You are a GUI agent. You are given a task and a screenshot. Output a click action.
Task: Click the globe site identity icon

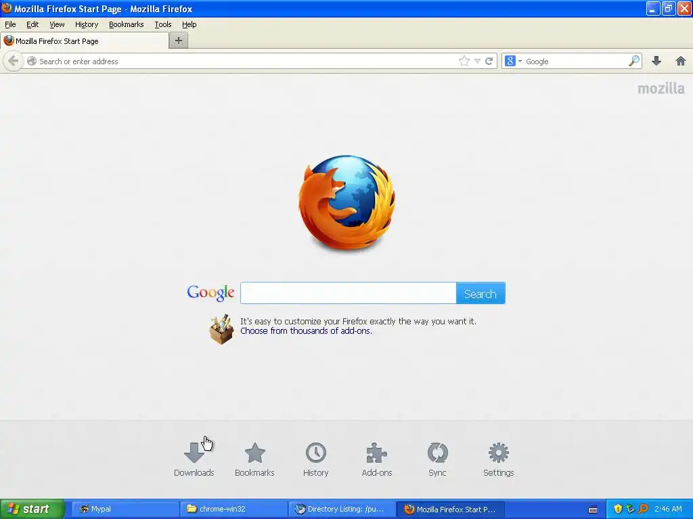[x=31, y=61]
